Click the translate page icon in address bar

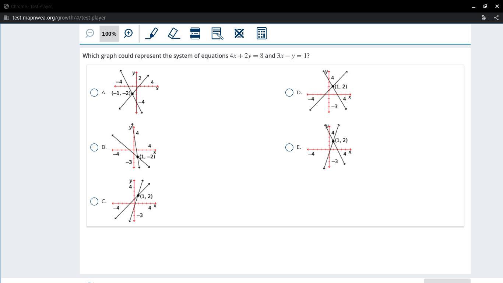485,18
